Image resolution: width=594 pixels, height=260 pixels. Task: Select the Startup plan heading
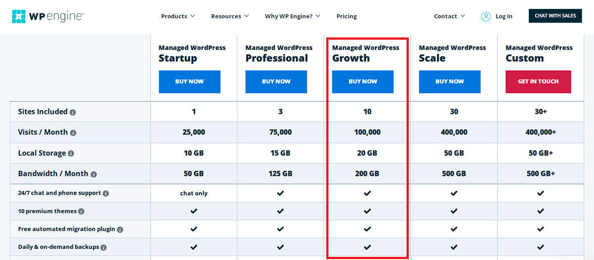point(178,58)
